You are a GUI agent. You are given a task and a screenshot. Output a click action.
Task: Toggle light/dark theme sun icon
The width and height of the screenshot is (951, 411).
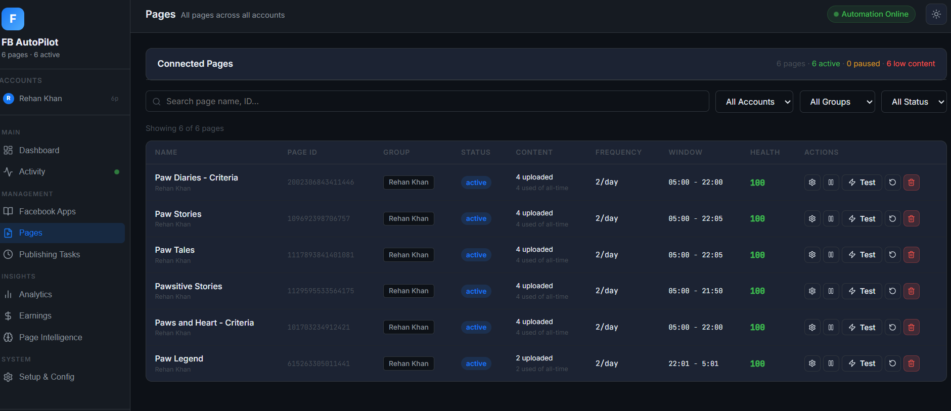(936, 14)
